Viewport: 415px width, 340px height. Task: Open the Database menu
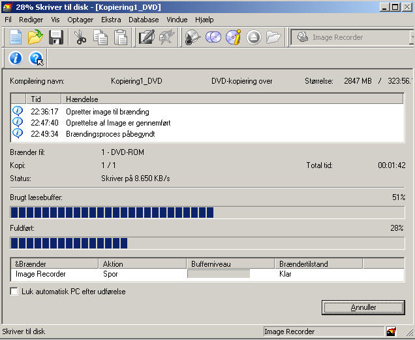[x=144, y=20]
